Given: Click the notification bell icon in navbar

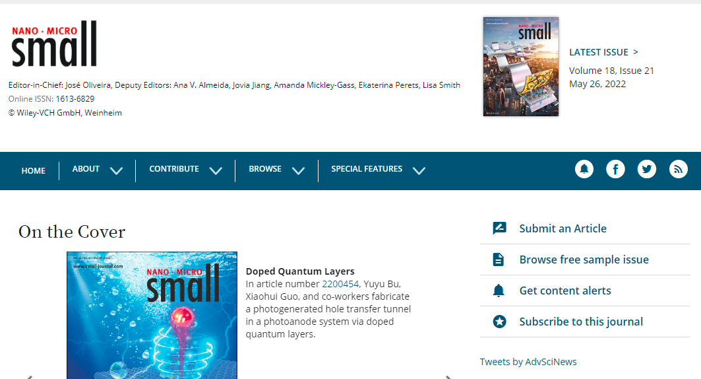Looking at the screenshot, I should (584, 169).
